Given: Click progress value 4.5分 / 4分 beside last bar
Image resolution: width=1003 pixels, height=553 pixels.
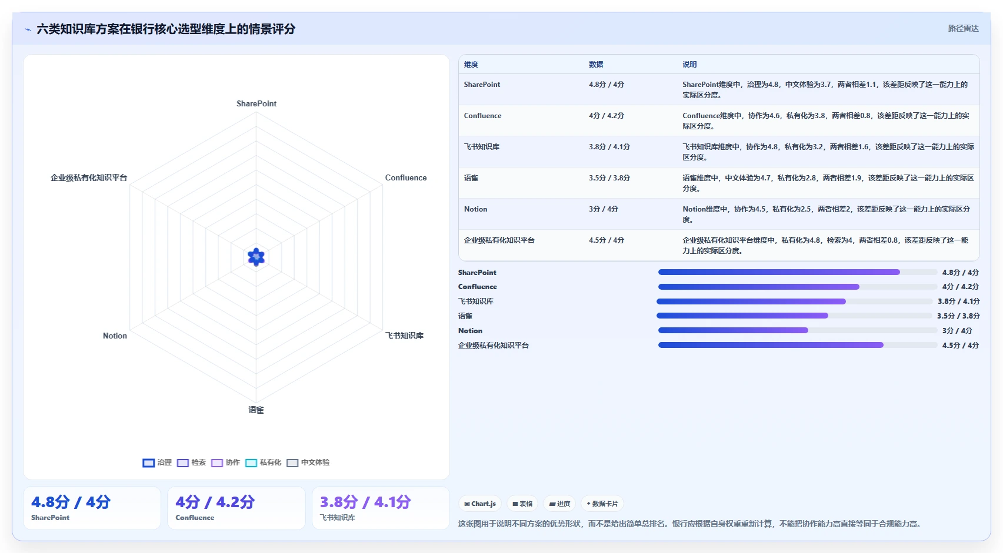Looking at the screenshot, I should point(961,345).
